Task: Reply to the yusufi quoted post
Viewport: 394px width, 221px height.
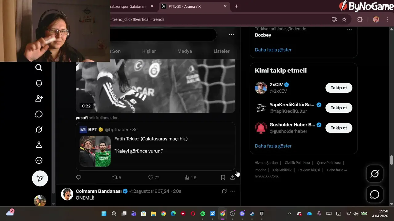Action: 78,177
